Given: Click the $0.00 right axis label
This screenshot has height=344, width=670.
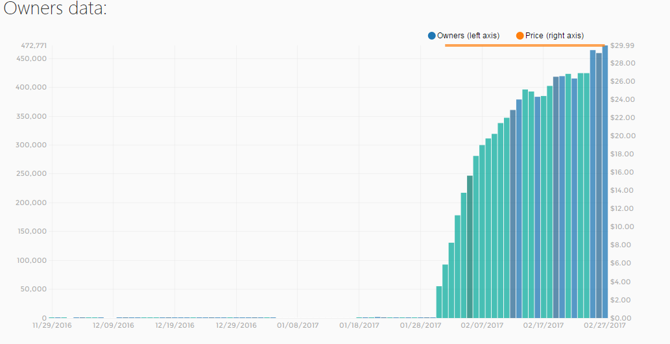Looking at the screenshot, I should [621, 318].
